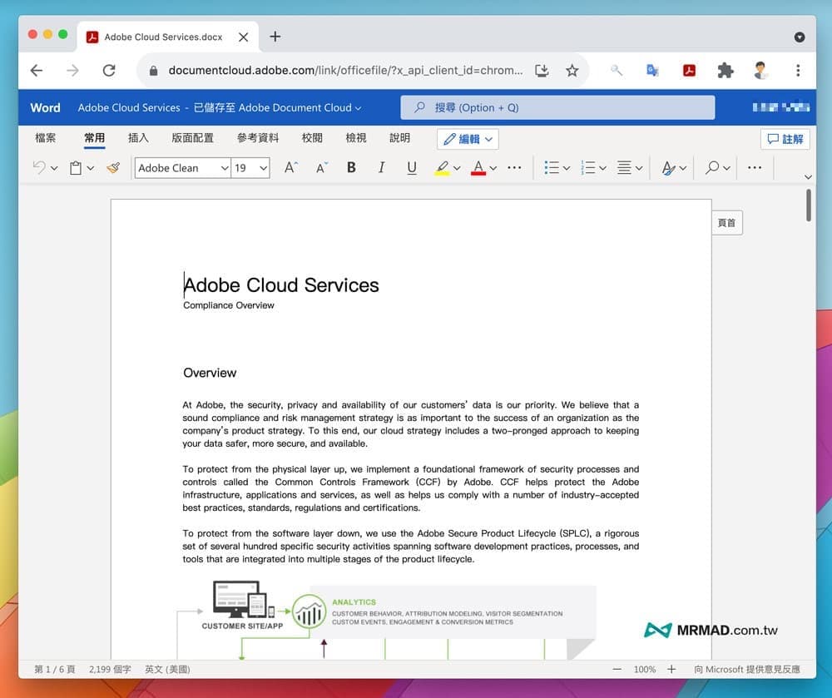Click the browser back arrow
832x698 pixels.
point(36,71)
